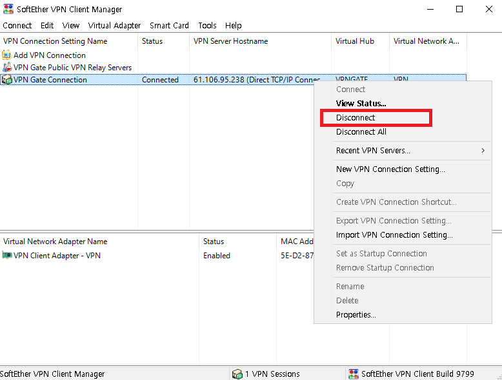Click Virtual Network Adapter Name column header
Image resolution: width=502 pixels, height=380 pixels.
pyautogui.click(x=99, y=242)
